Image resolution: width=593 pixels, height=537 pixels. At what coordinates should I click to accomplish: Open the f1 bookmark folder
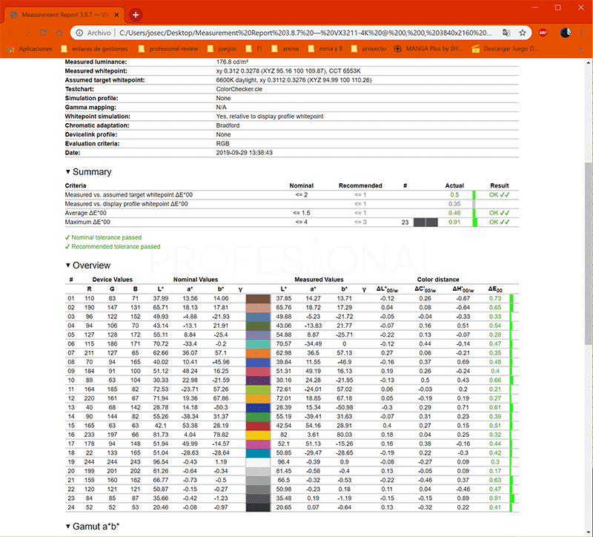[x=254, y=49]
